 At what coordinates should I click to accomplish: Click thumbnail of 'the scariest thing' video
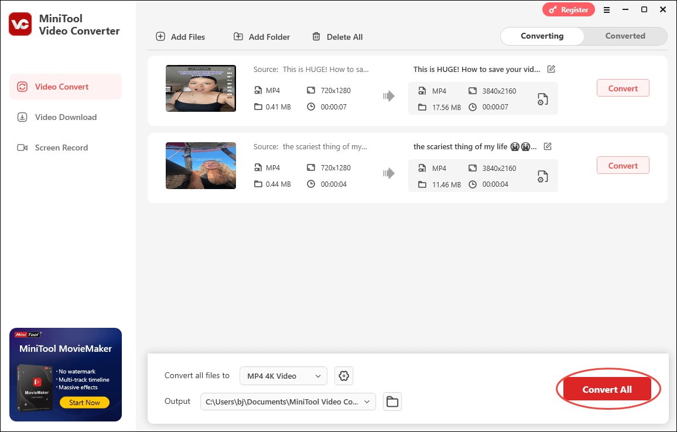point(201,166)
